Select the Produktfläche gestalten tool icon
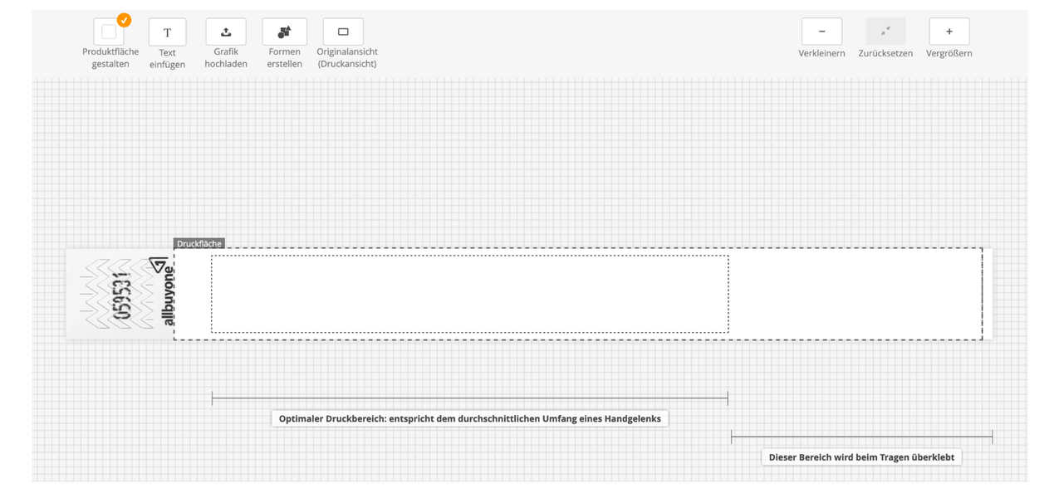 pyautogui.click(x=109, y=32)
